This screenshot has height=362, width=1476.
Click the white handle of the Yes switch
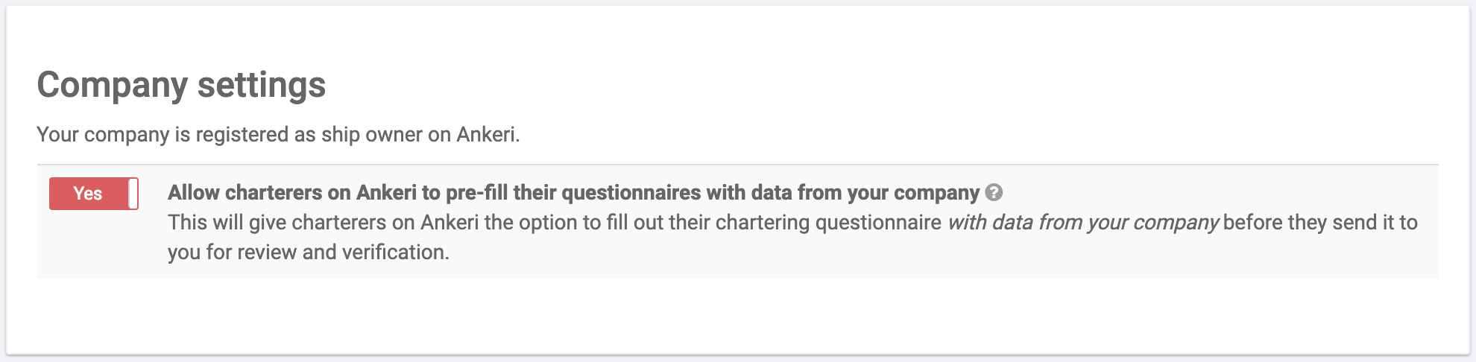pyautogui.click(x=133, y=194)
